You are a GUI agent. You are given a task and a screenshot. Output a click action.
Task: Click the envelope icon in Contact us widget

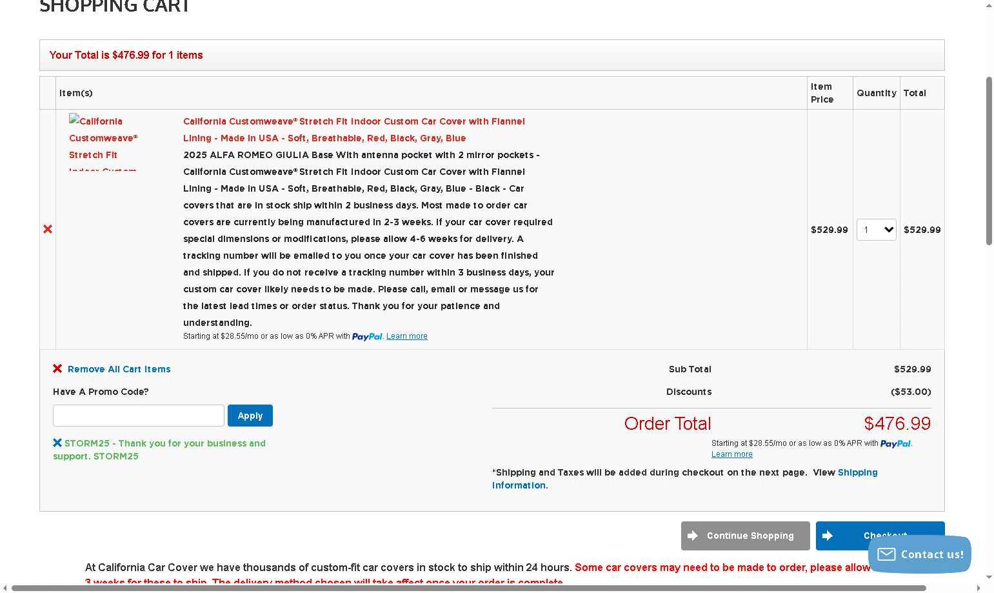pos(886,554)
